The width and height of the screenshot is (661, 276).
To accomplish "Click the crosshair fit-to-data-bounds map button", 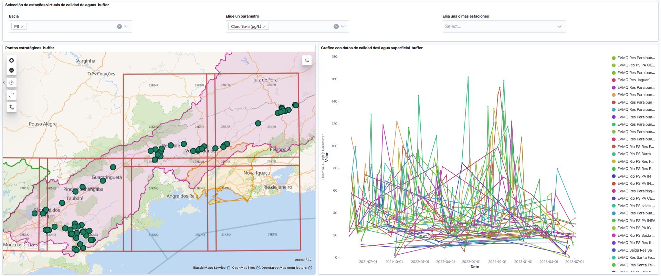I will [x=11, y=83].
